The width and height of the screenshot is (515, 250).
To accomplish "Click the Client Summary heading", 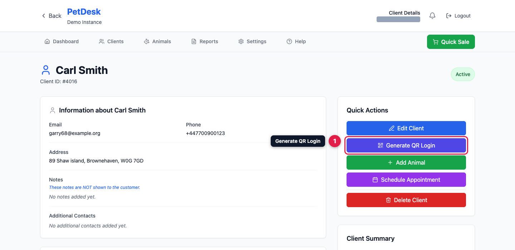I will pyautogui.click(x=371, y=239).
